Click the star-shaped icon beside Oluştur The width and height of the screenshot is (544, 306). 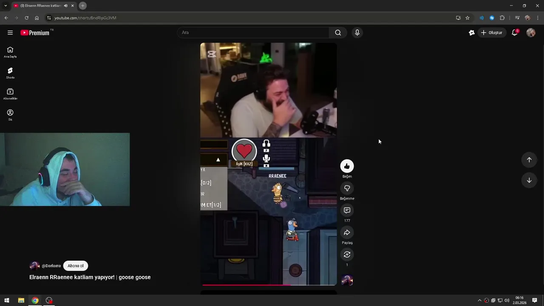[x=471, y=33]
